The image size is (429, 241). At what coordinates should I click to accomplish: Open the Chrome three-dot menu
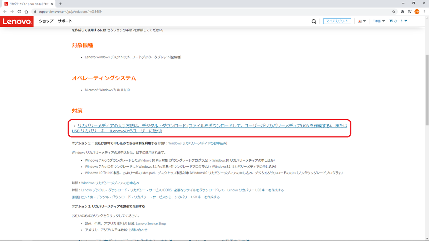point(424,11)
